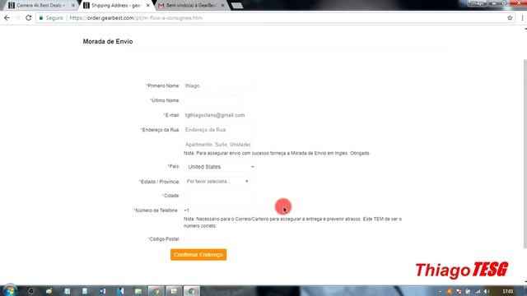Open the Estado / Província dropdown
The image size is (527, 296).
click(x=217, y=181)
